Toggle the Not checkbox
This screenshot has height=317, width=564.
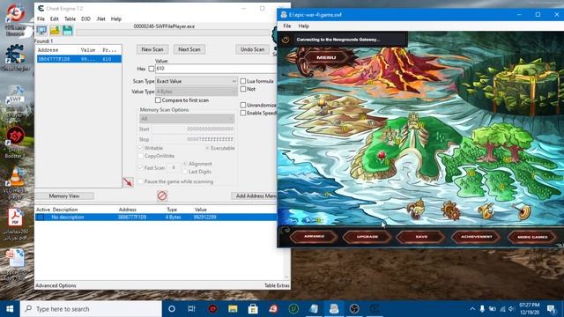[x=243, y=89]
